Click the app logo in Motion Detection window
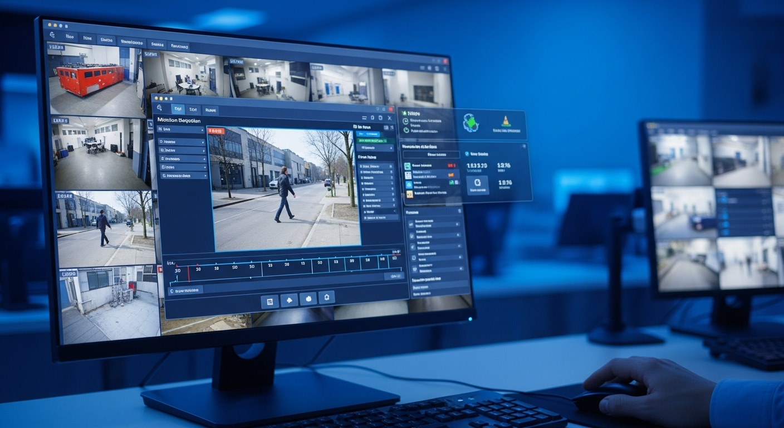 tap(159, 108)
